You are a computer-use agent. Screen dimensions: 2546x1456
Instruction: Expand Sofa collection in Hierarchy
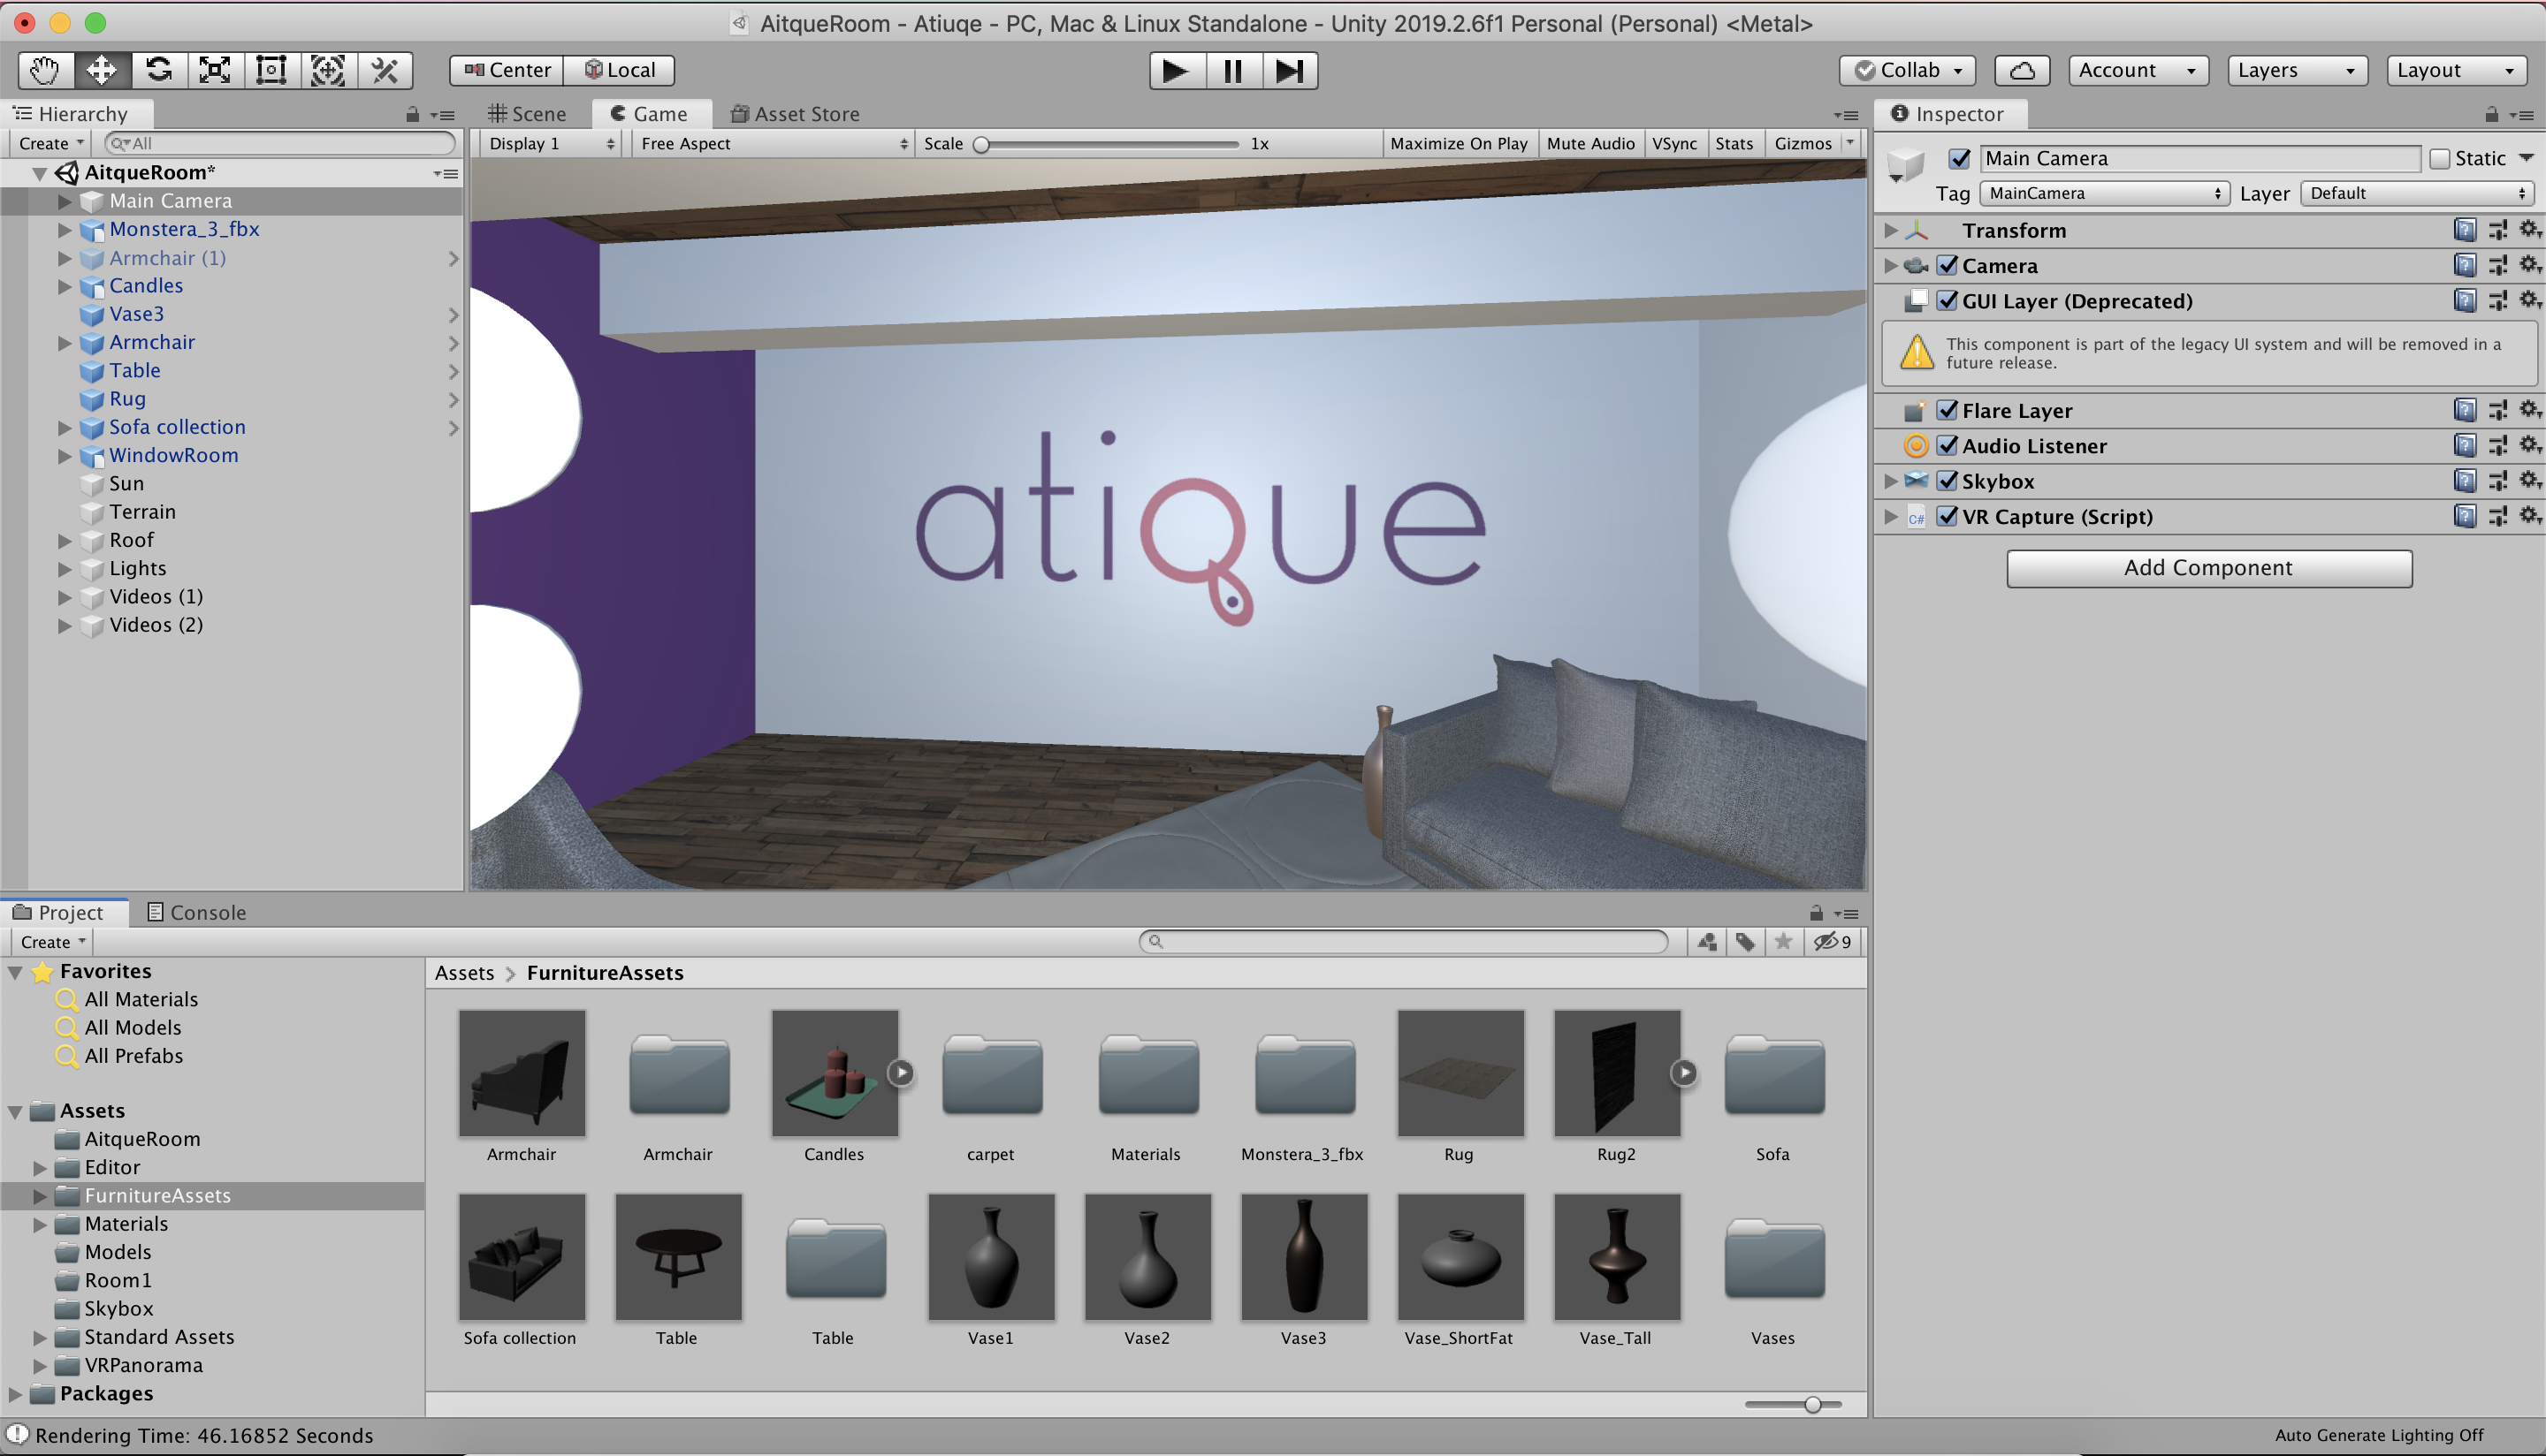point(64,428)
